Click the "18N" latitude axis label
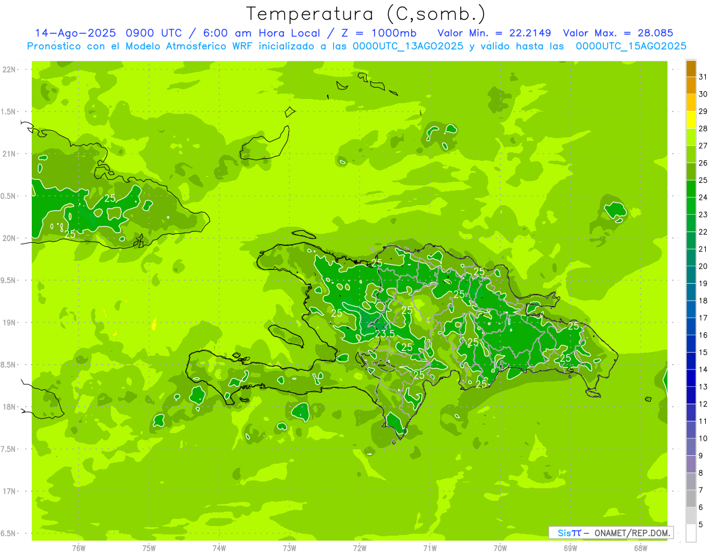Image resolution: width=719 pixels, height=556 pixels. click(x=8, y=407)
